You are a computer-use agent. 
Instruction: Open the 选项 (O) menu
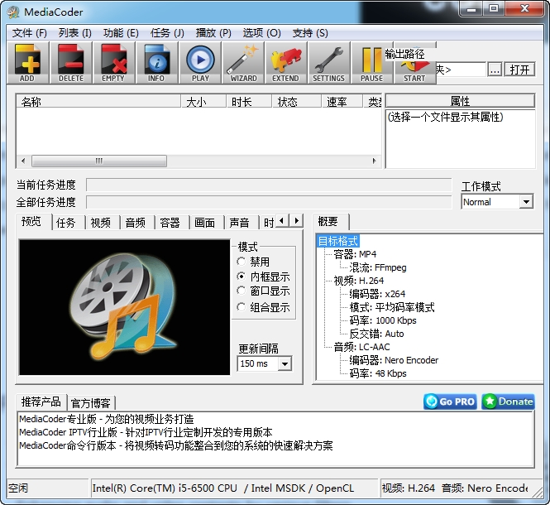coord(262,33)
